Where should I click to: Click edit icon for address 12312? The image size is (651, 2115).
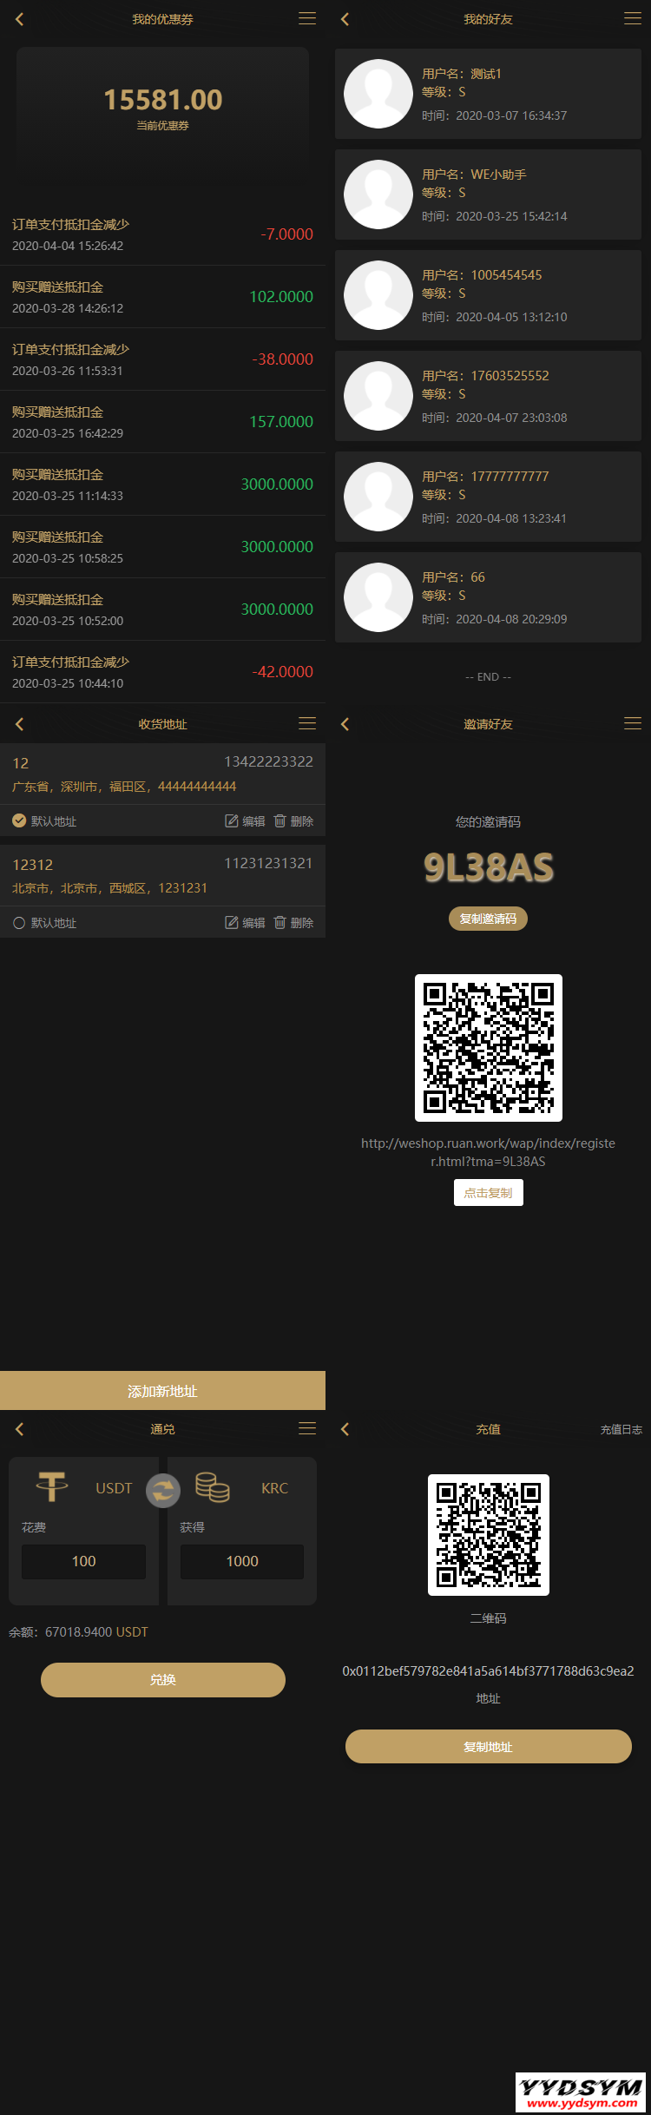point(232,923)
